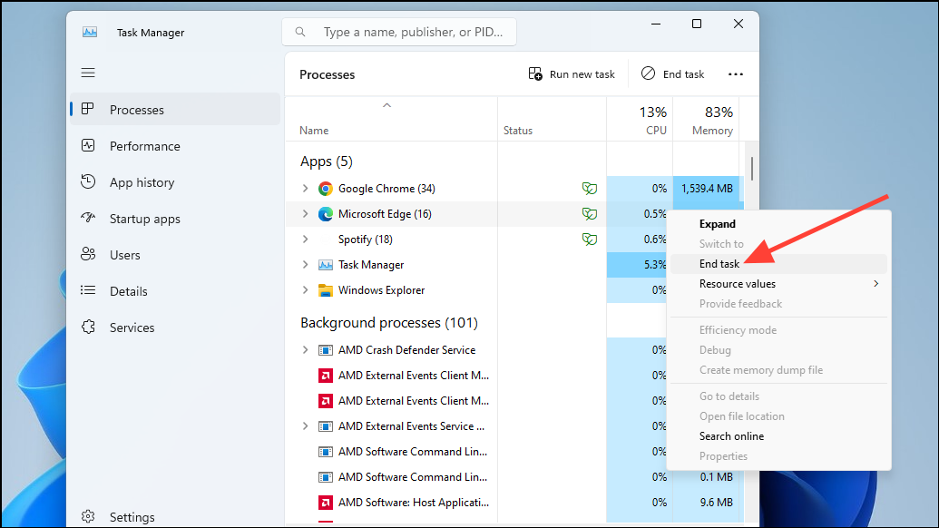Click the efficiency mode leaf beside Spotify

(590, 239)
